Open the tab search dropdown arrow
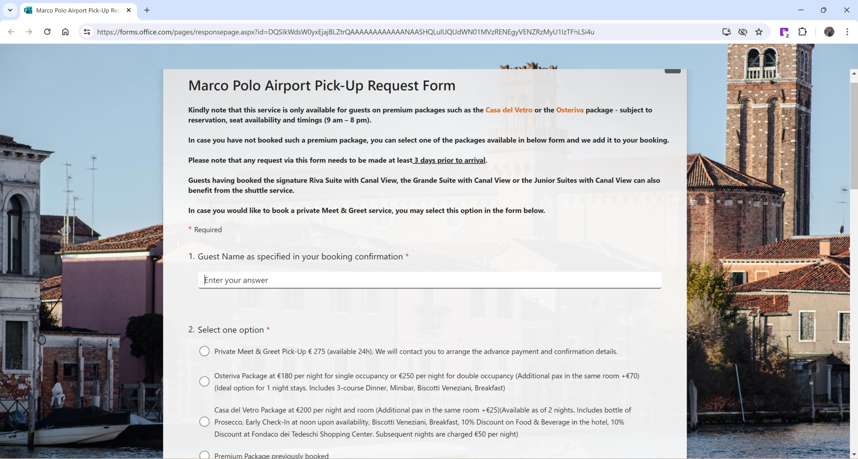Screen dimensions: 858x459 point(10,10)
